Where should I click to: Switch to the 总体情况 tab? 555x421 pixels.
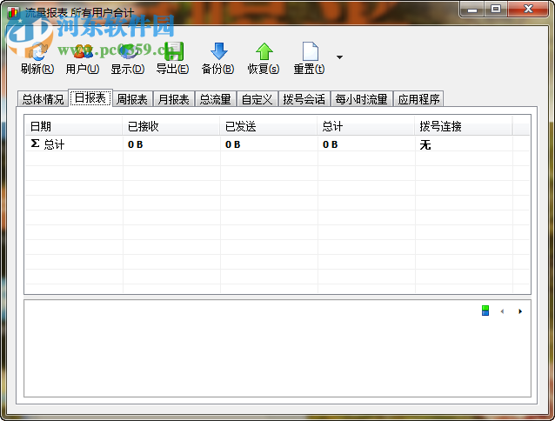click(43, 99)
